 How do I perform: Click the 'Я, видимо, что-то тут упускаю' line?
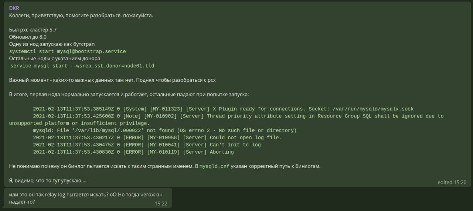[x=48, y=181]
